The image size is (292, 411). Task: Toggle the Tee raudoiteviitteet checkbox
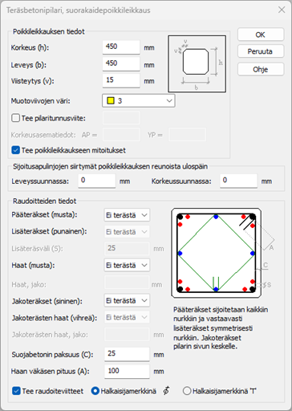tap(16, 391)
